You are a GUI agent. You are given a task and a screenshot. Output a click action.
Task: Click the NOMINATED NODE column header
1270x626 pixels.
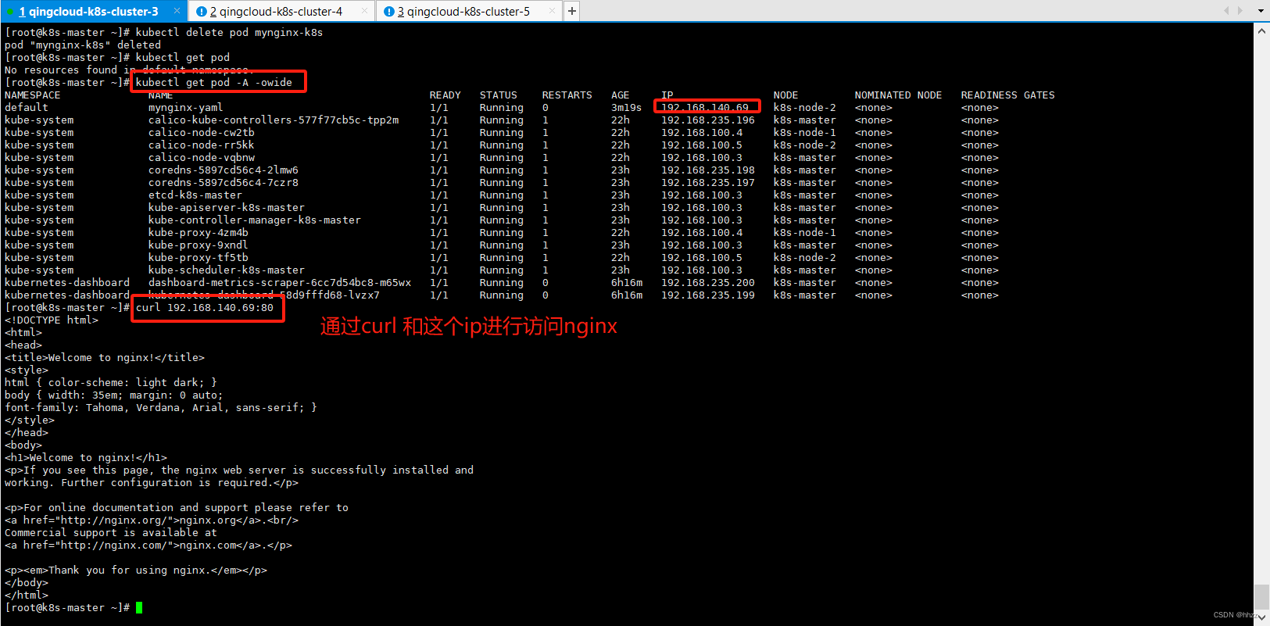pos(898,95)
